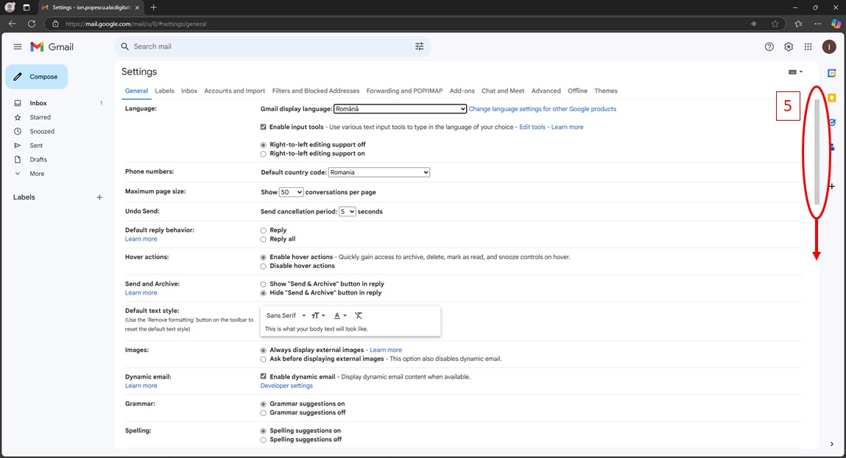Click in the Search mail field
This screenshot has height=458, width=846.
pos(265,46)
